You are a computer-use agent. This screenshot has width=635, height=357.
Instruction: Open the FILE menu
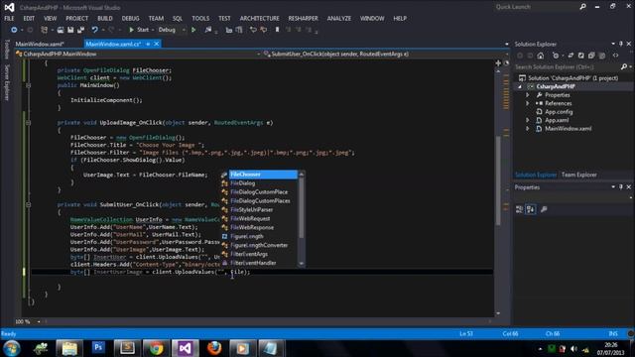9,18
